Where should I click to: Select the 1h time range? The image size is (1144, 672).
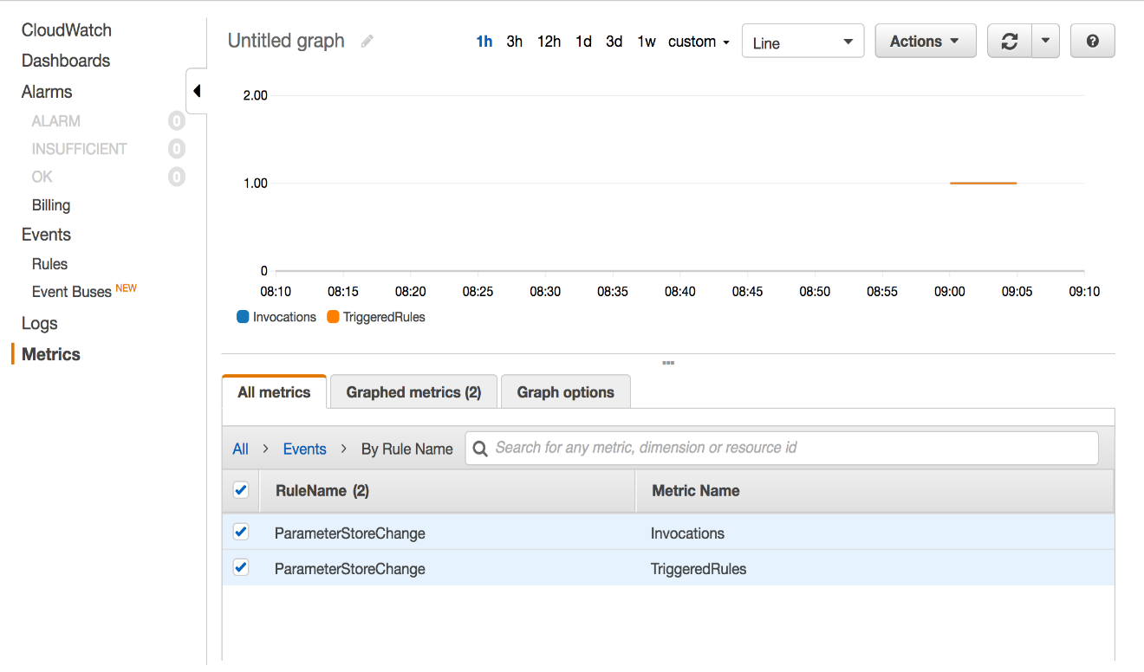click(x=484, y=42)
